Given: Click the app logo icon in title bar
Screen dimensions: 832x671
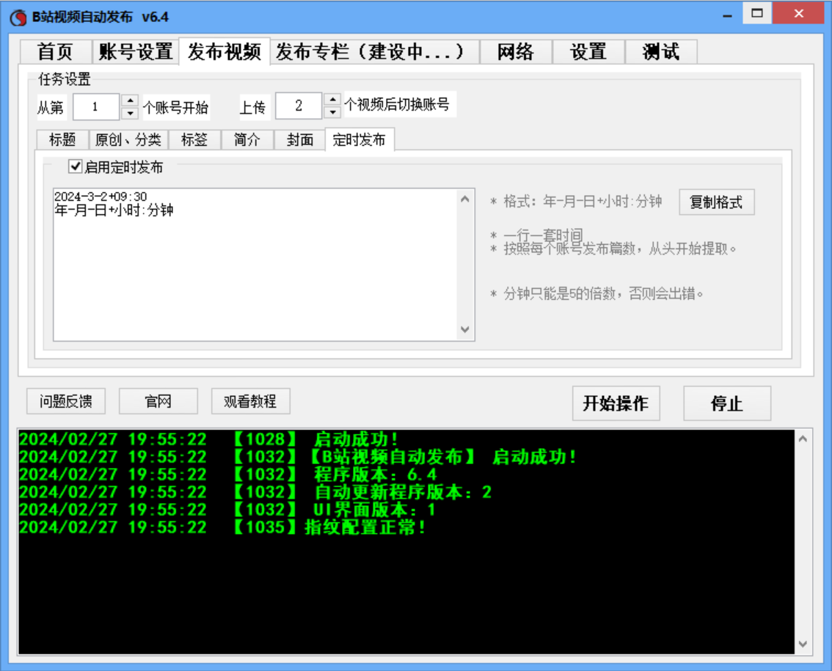Looking at the screenshot, I should [18, 18].
